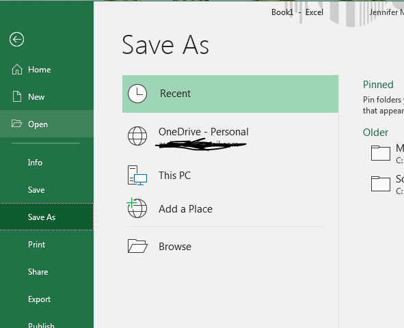Open the Print page
Screen dimensions: 404x328
coord(46,245)
